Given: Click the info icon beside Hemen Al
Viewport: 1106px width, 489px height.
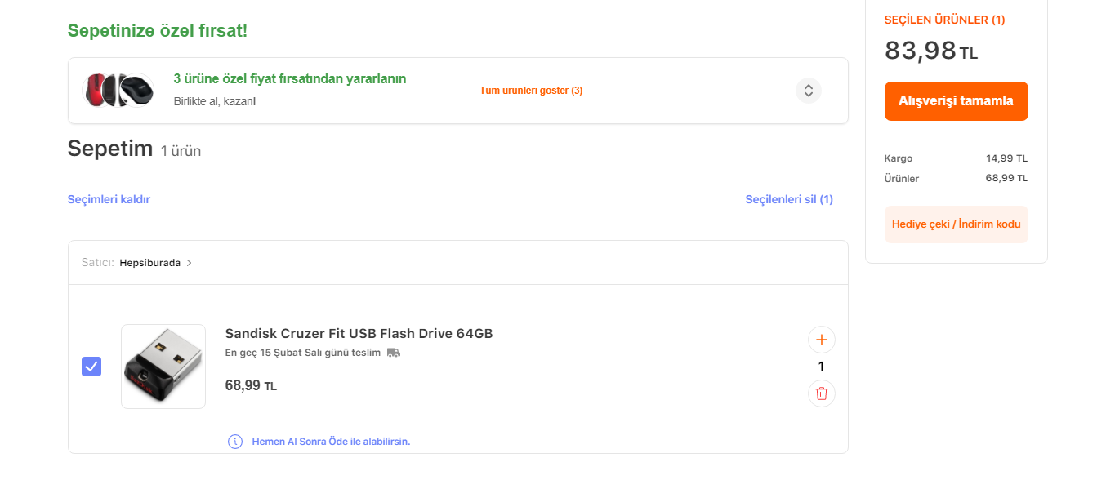Looking at the screenshot, I should (235, 442).
